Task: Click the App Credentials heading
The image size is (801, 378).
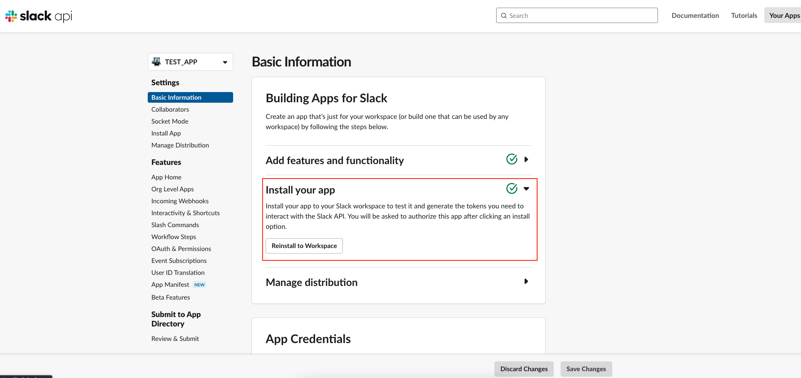Action: [308, 339]
